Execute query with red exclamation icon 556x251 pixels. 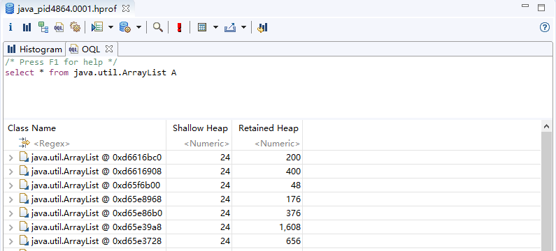click(180, 27)
